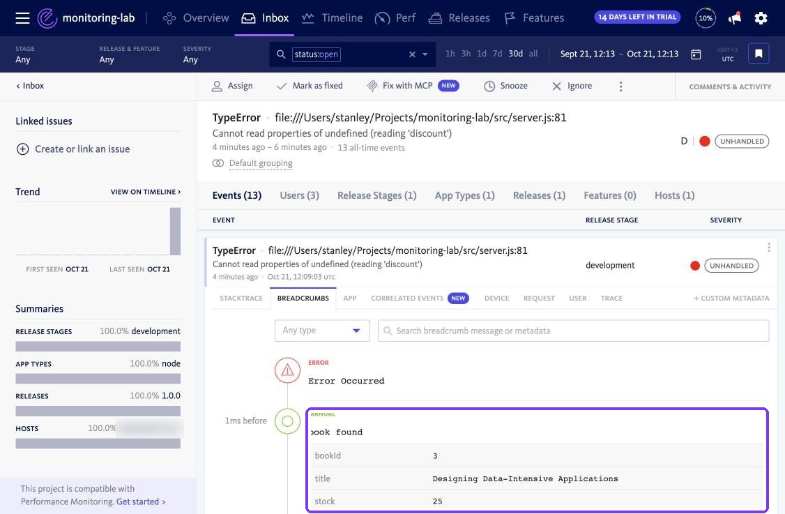Screen dimensions: 785x514
Task: Switch to the Correlated Events tab
Action: pyautogui.click(x=420, y=298)
